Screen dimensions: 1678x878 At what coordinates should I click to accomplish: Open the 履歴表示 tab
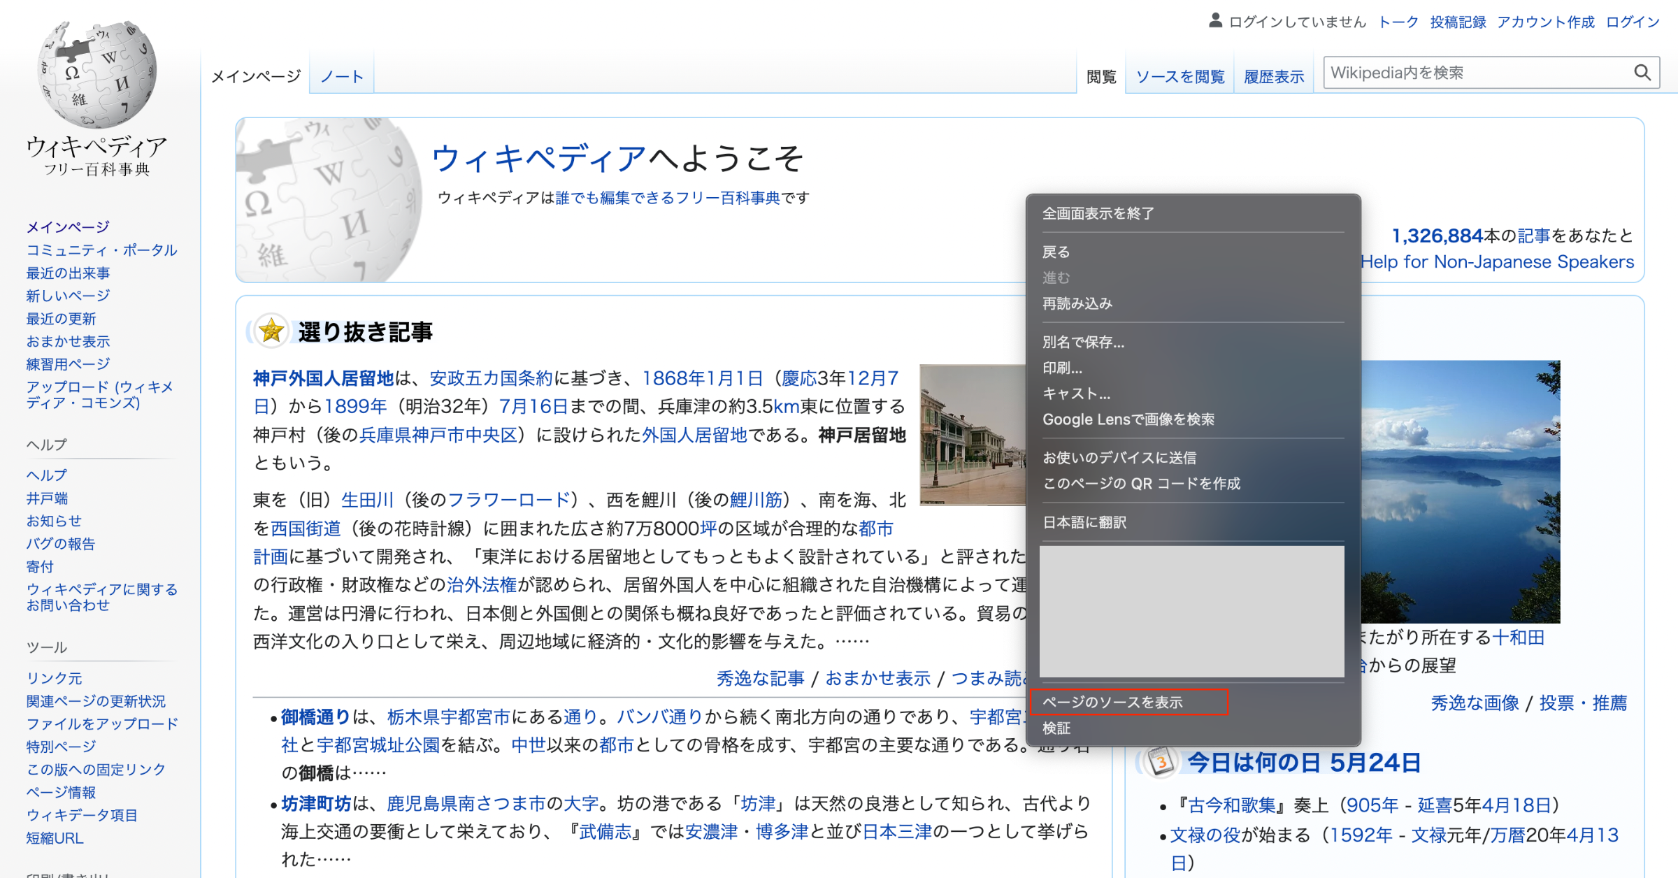[1274, 77]
